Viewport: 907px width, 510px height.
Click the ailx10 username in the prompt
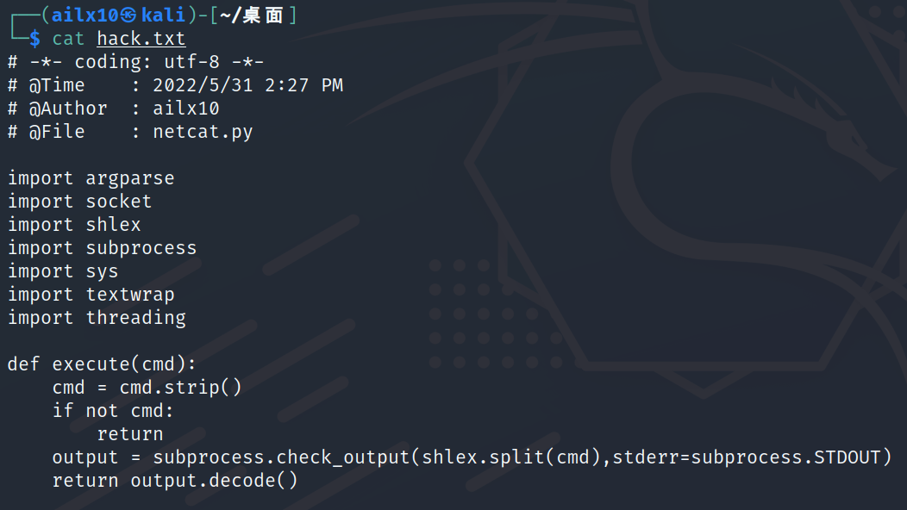(84, 16)
